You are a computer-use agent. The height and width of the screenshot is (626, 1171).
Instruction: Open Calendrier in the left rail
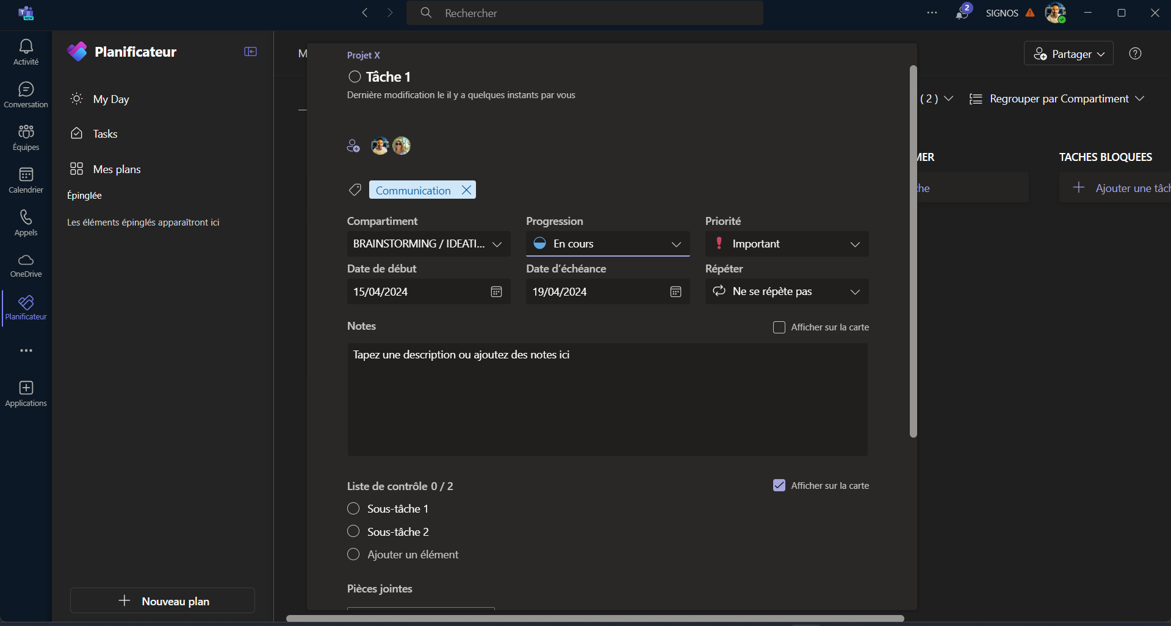26,180
